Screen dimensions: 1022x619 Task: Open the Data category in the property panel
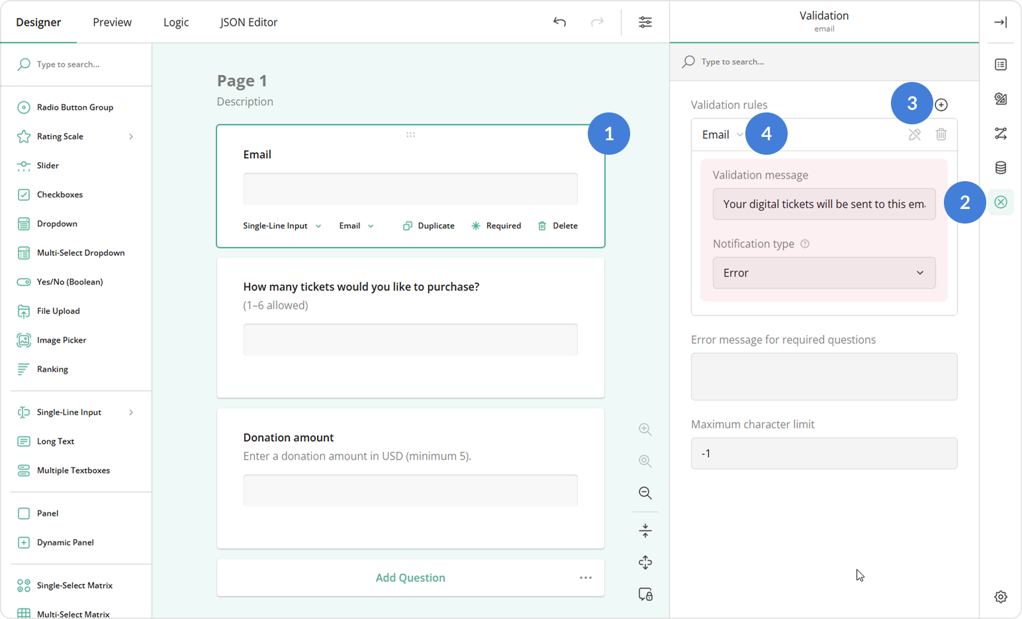(x=1000, y=167)
